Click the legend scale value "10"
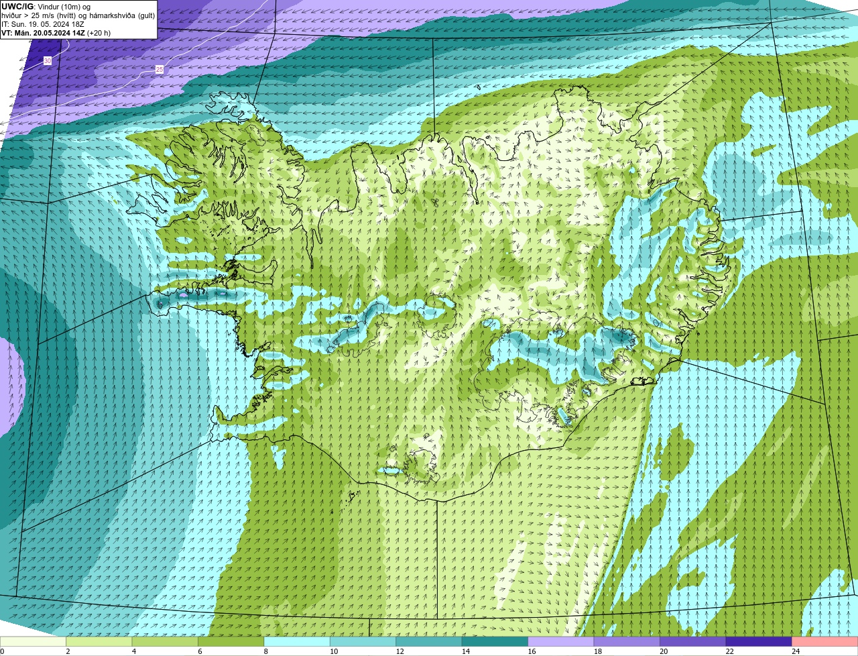 (x=334, y=651)
